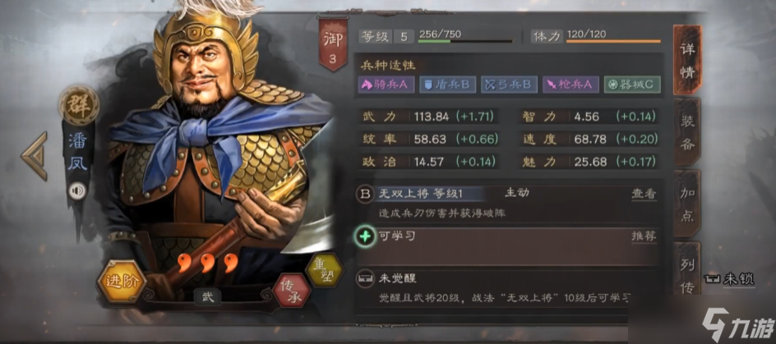Screen dimensions: 776x344
Task: Click the 重塑 hexagon icon
Action: coord(324,270)
